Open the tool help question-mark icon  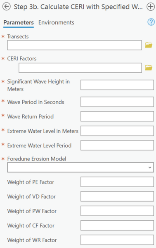coord(151,22)
